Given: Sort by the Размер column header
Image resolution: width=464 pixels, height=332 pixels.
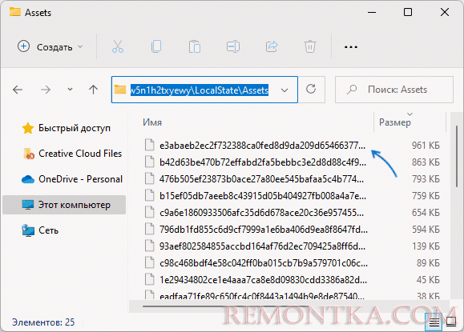Looking at the screenshot, I should pyautogui.click(x=395, y=122).
